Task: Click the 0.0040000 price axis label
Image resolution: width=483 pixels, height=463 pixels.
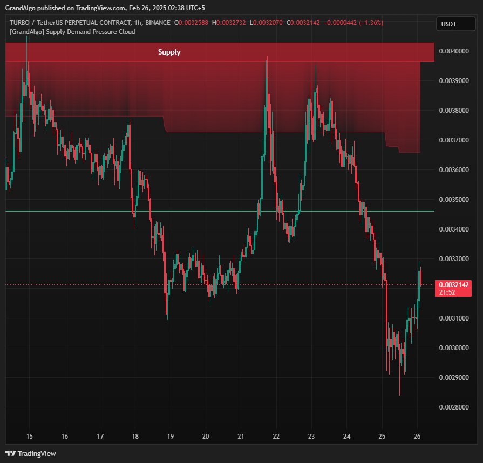Action: [x=454, y=51]
